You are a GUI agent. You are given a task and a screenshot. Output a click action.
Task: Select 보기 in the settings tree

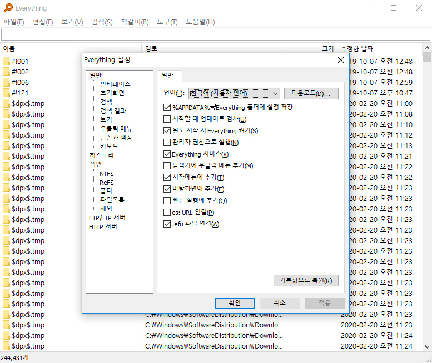(x=106, y=120)
